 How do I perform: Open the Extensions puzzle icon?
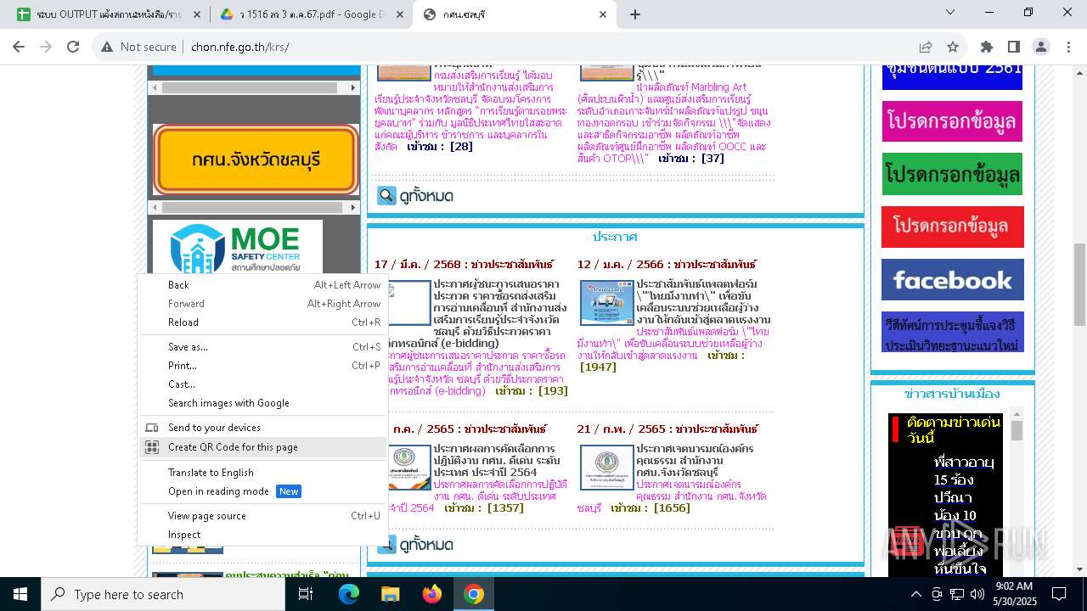(x=987, y=47)
